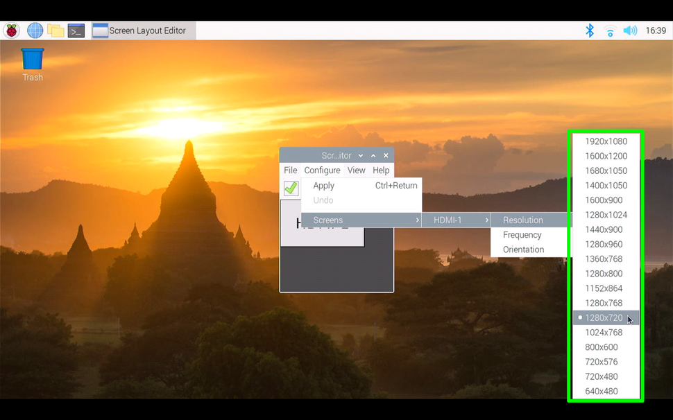Choose the 640x480 resolution option
The height and width of the screenshot is (420, 673).
point(605,391)
